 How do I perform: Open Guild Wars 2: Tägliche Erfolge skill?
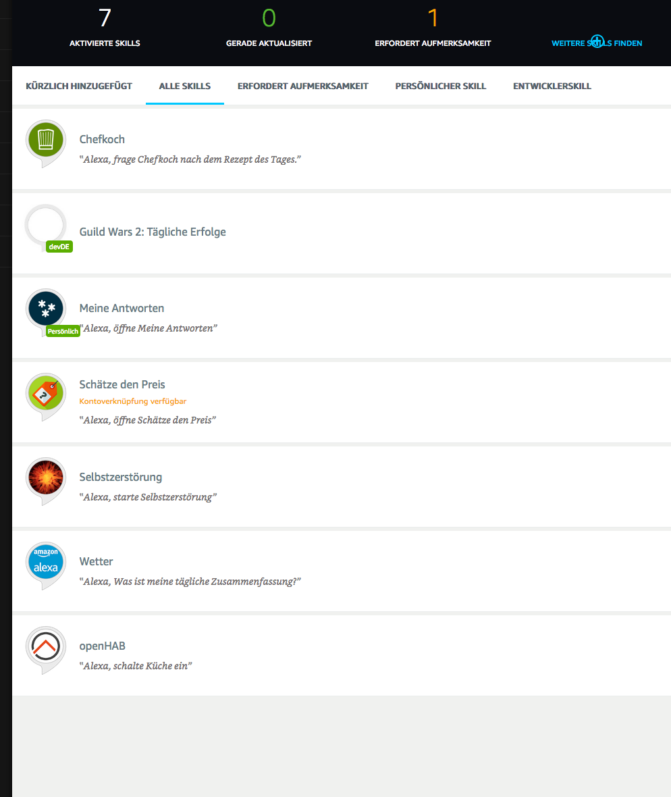point(153,232)
